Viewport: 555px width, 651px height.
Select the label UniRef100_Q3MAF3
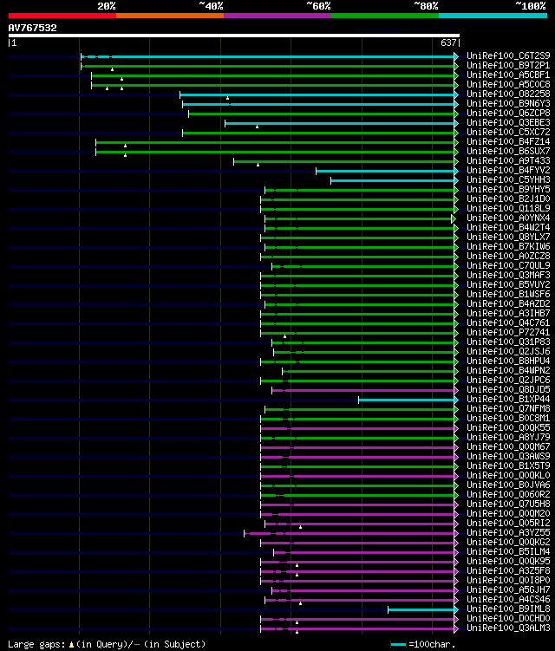(x=508, y=276)
